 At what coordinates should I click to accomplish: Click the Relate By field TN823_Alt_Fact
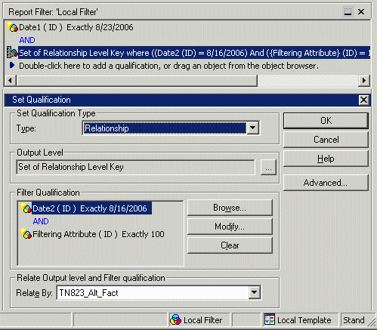(x=153, y=292)
